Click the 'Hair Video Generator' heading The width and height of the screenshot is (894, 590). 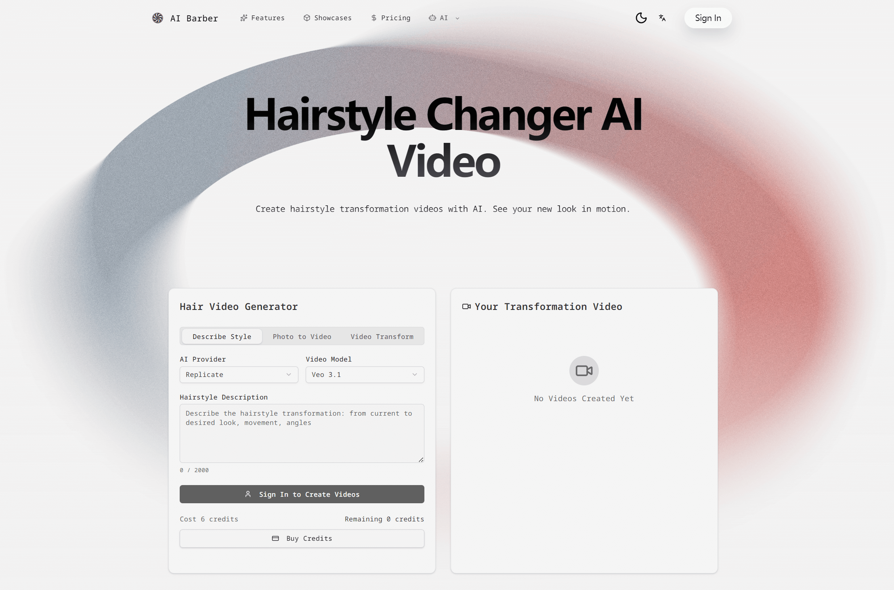[x=239, y=307]
